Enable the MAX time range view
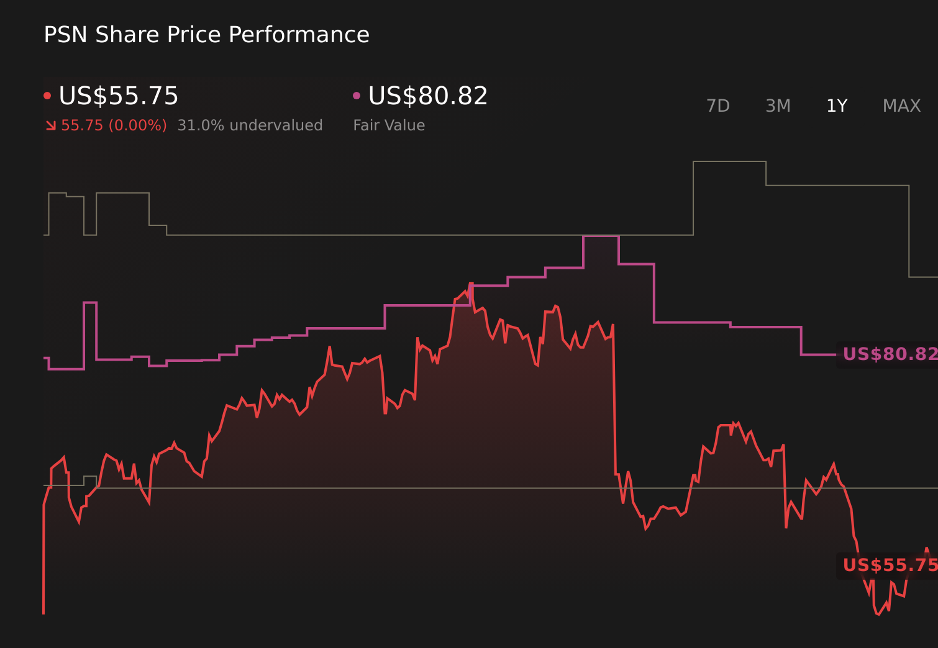Screen dimensions: 938x648 901,106
